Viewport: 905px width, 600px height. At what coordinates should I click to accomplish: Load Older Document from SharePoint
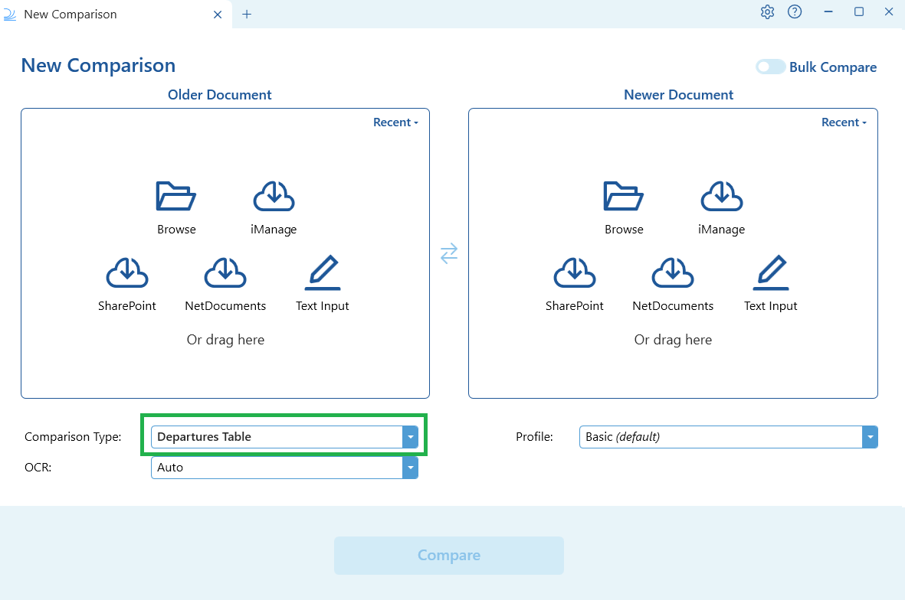(127, 285)
